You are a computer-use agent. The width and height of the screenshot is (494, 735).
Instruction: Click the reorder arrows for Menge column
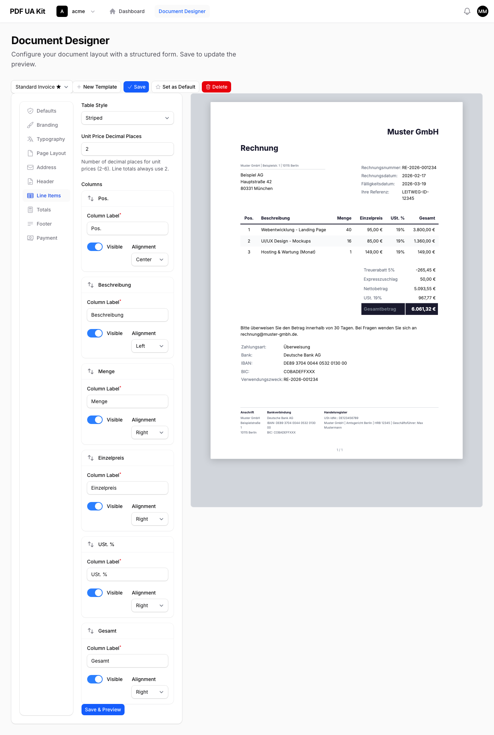[x=91, y=371]
